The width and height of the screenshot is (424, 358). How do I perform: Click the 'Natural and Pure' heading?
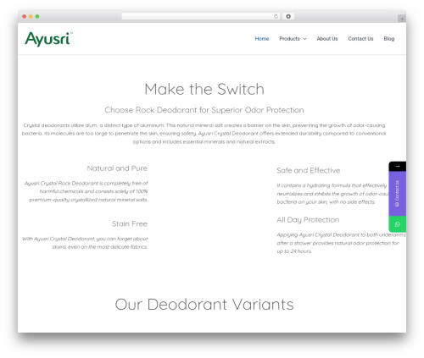[x=117, y=168]
